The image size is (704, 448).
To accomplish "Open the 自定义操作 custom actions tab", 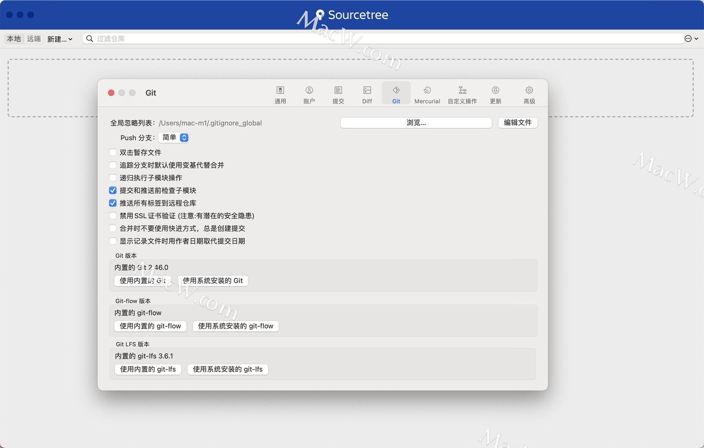I will click(462, 94).
